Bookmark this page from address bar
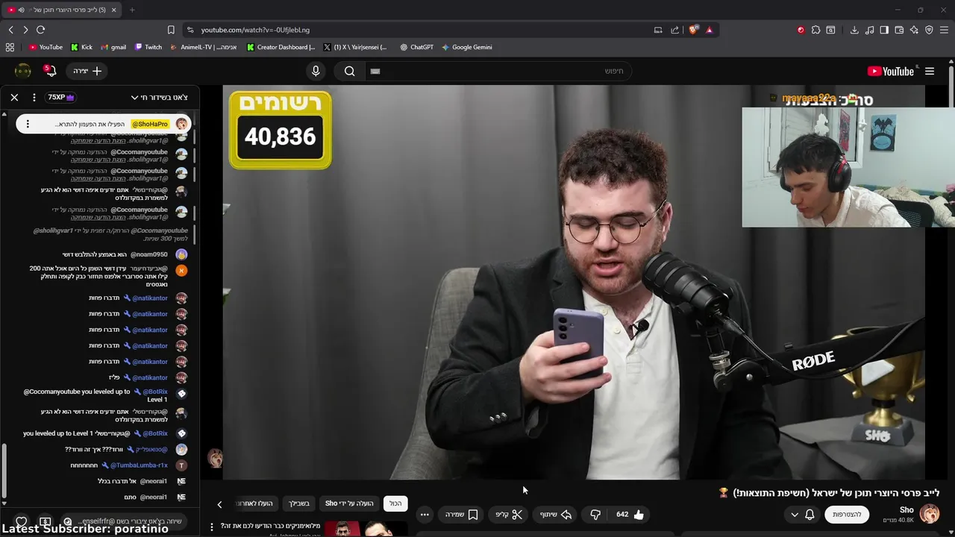The height and width of the screenshot is (537, 955). (171, 30)
